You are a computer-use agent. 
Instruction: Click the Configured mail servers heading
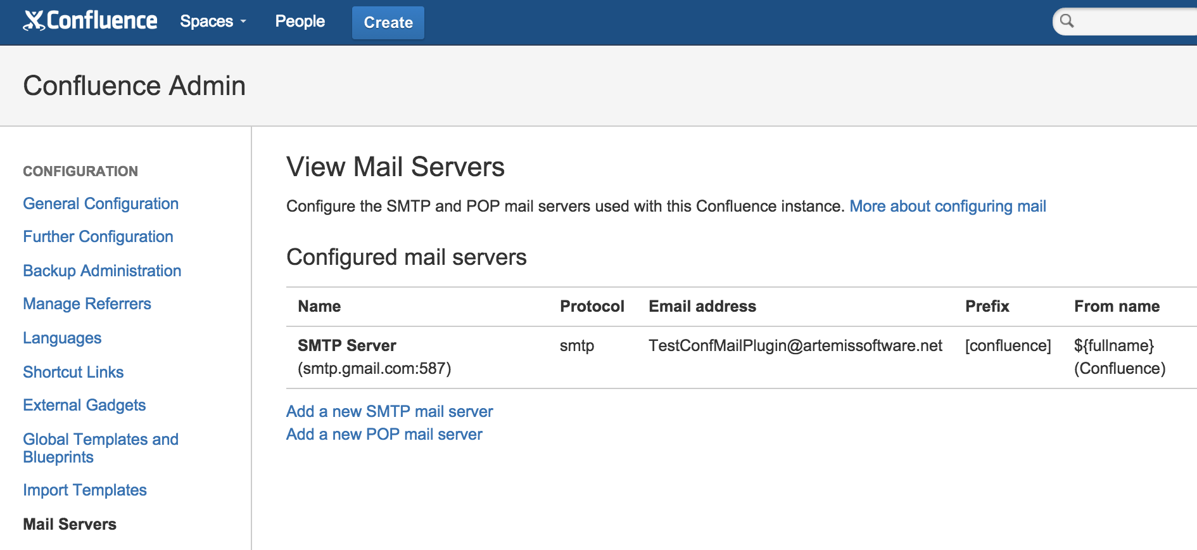click(x=407, y=257)
